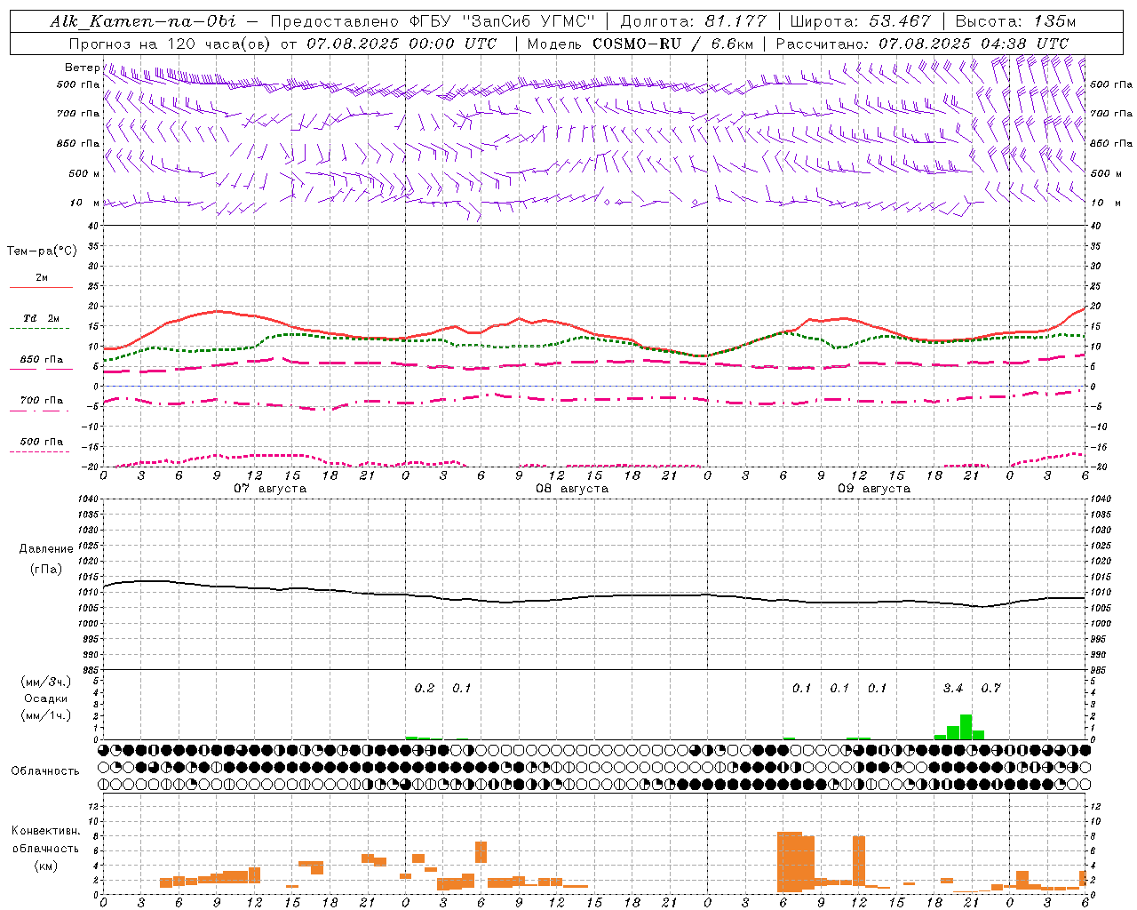Click the '700 гПа' temperature legend entry

click(x=42, y=401)
